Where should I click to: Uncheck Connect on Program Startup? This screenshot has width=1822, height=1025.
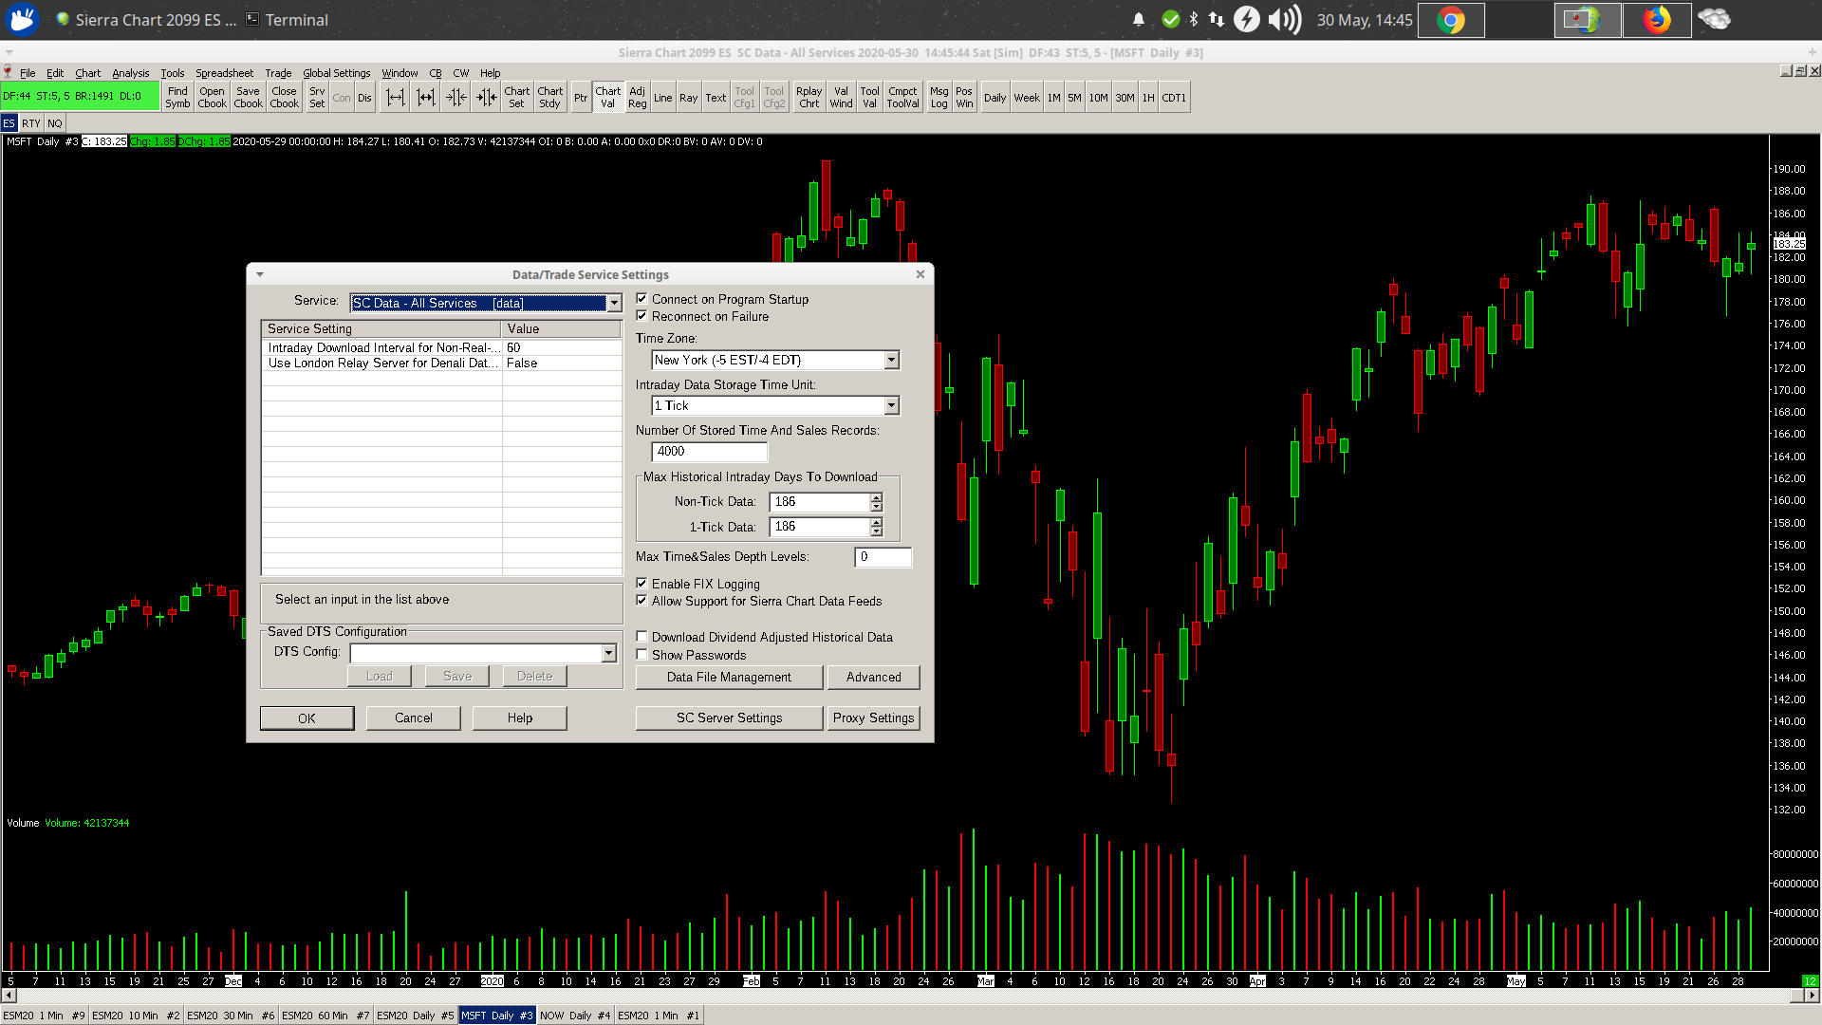tap(642, 299)
